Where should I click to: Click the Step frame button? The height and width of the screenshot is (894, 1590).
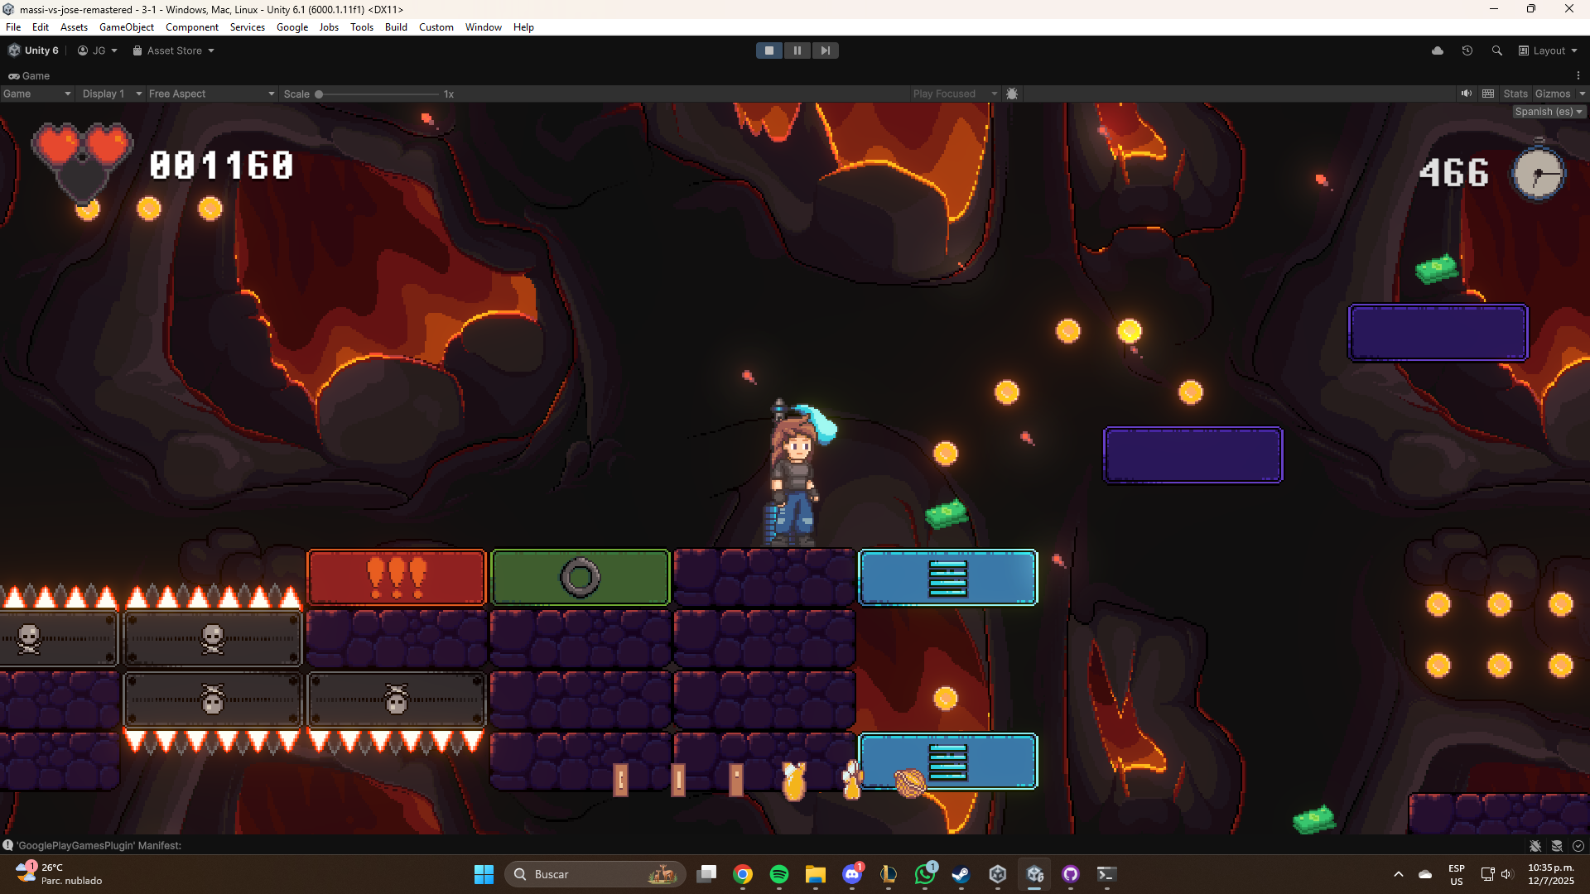(x=825, y=50)
